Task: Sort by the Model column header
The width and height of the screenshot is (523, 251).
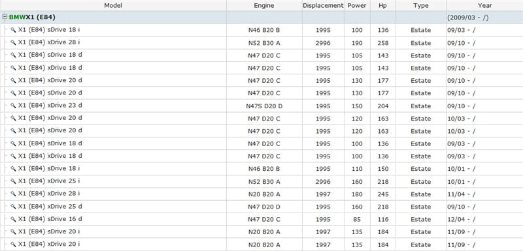Action: coord(113,5)
